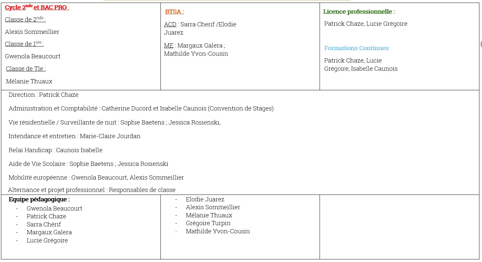Click the underlined 'Classe de Tle' label
The height and width of the screenshot is (262, 482).
click(x=25, y=69)
